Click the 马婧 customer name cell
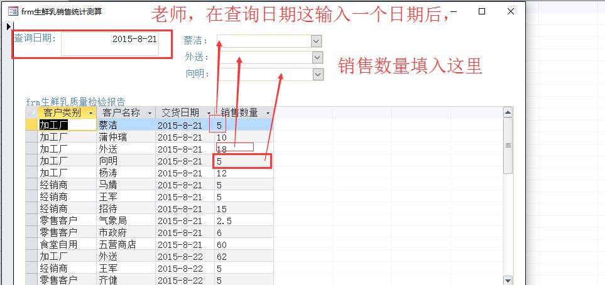 coord(126,185)
